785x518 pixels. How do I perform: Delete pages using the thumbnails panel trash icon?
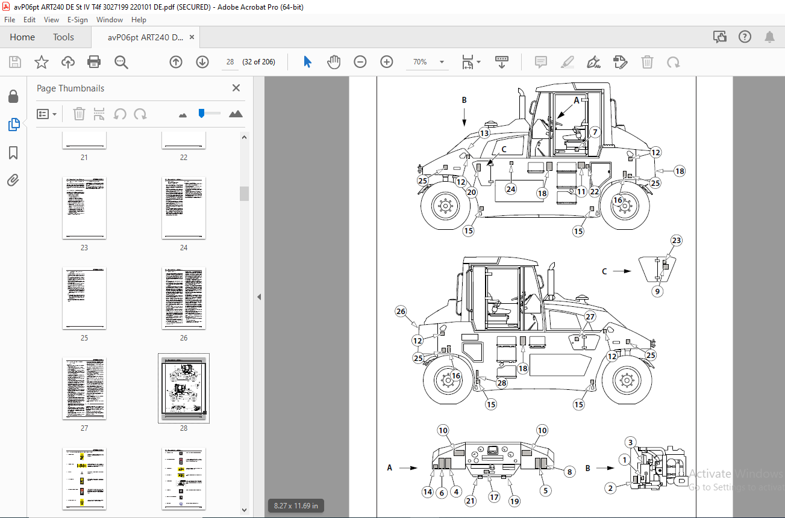coord(79,114)
